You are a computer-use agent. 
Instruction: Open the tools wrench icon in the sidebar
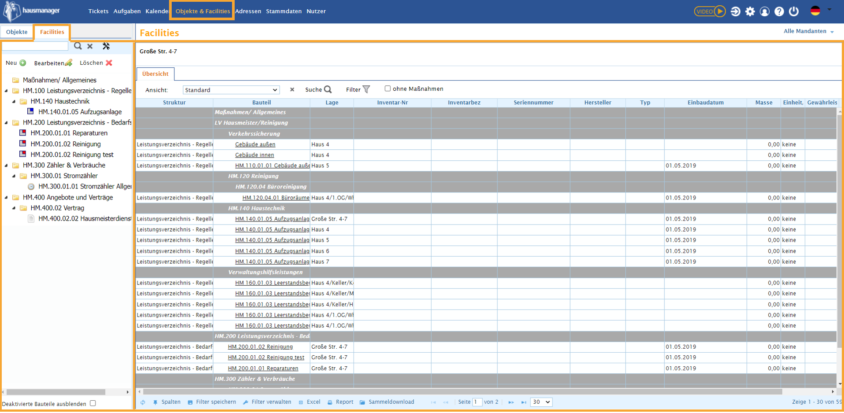pyautogui.click(x=106, y=46)
